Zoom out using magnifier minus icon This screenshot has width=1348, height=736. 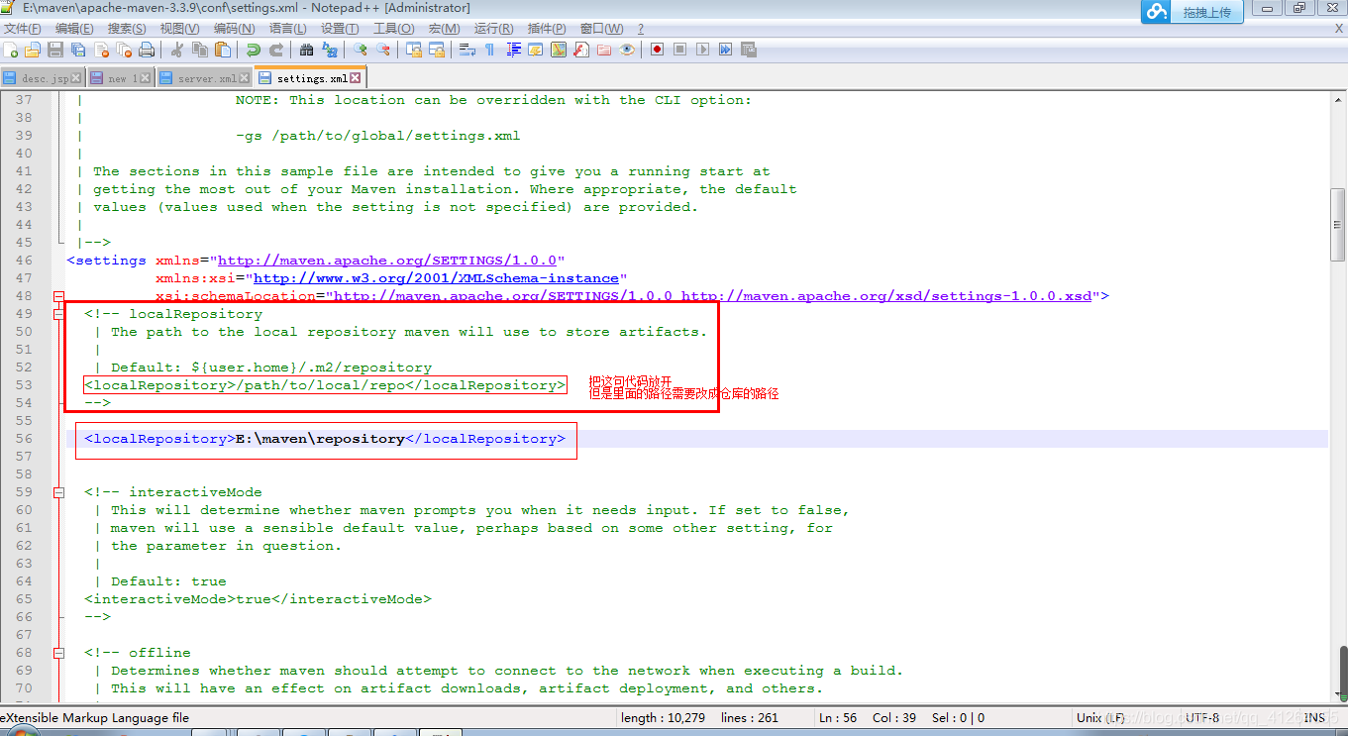(x=383, y=50)
